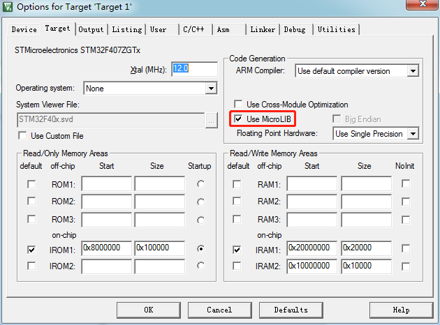The height and width of the screenshot is (325, 440).
Task: Enable Use Cross-Module Optimization
Action: 239,104
